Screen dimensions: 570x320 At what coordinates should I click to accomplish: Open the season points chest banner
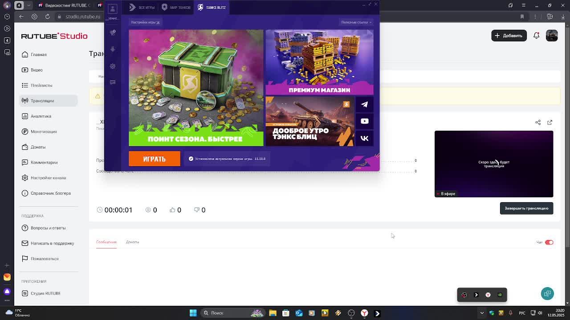coord(196,88)
